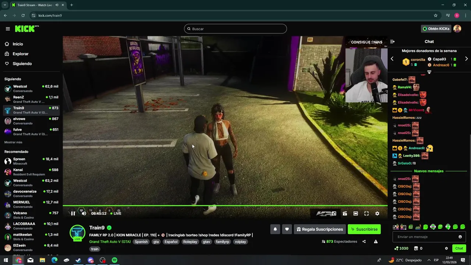This screenshot has height=265, width=471.
Task: Show previous top donors
Action: coord(392,59)
